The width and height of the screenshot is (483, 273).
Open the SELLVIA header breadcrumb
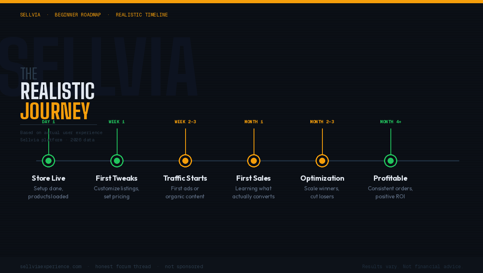(x=30, y=15)
